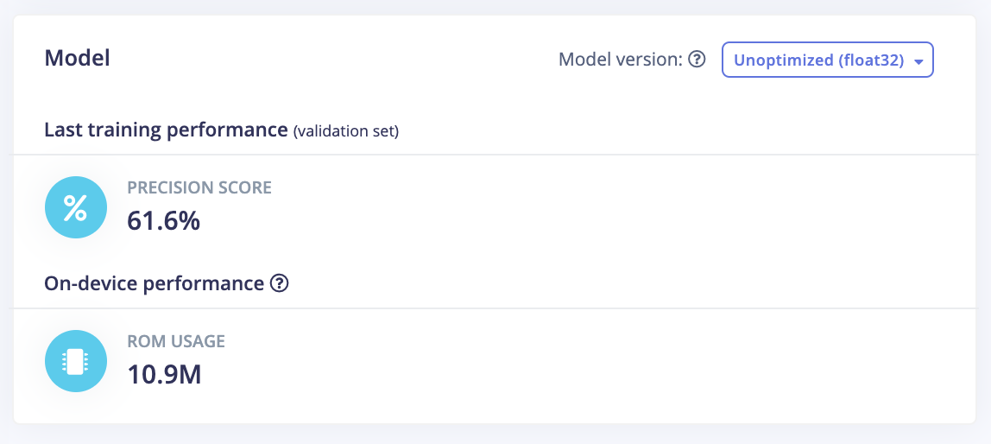
Task: Click the "Model version:" label text
Action: coord(620,60)
